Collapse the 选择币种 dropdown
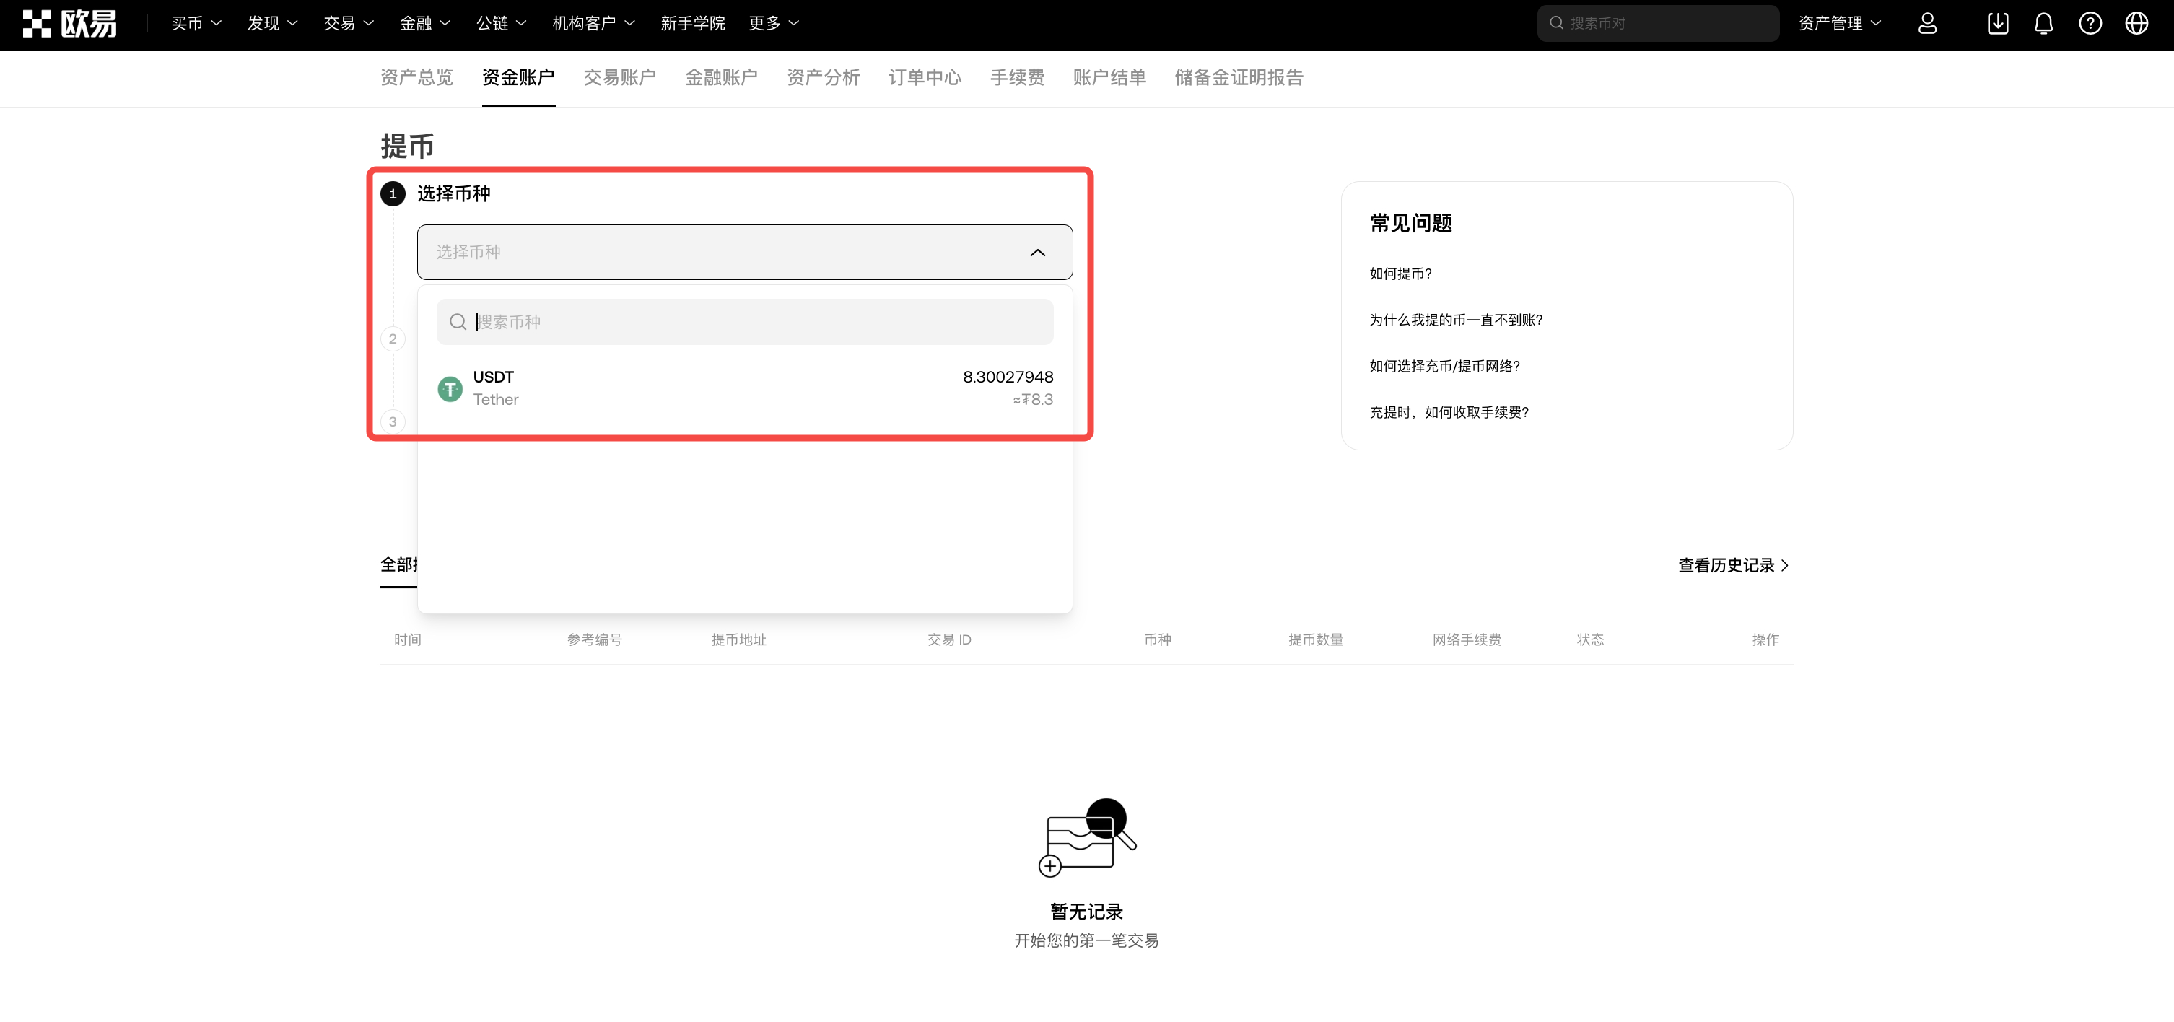This screenshot has height=1022, width=2174. 1037,253
